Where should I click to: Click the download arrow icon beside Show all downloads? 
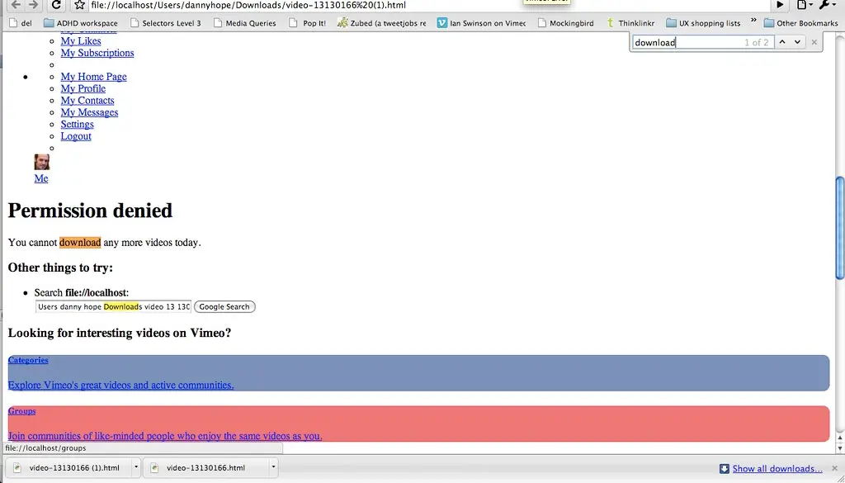725,468
